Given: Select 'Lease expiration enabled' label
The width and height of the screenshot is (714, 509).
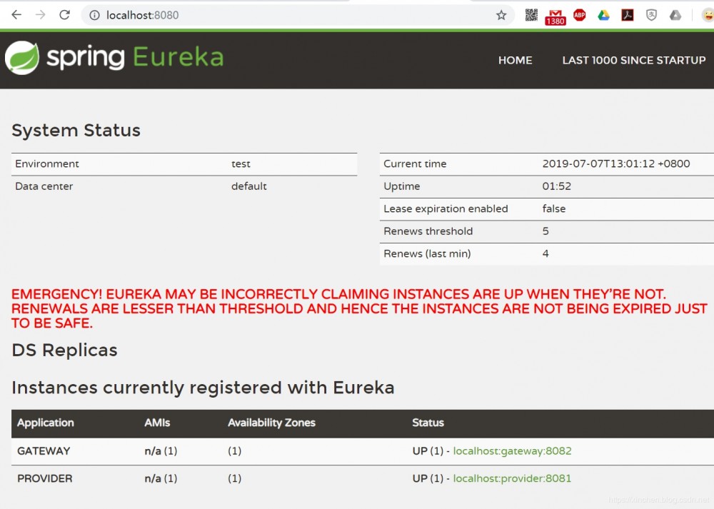Looking at the screenshot, I should pyautogui.click(x=446, y=208).
